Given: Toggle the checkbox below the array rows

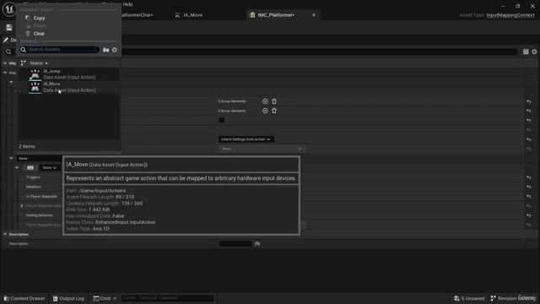Looking at the screenshot, I should (x=221, y=120).
